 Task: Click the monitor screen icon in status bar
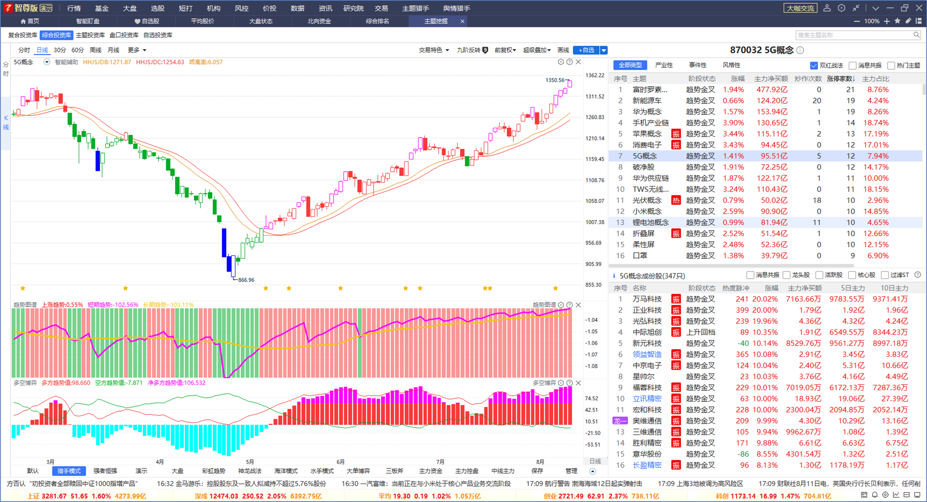(917, 495)
